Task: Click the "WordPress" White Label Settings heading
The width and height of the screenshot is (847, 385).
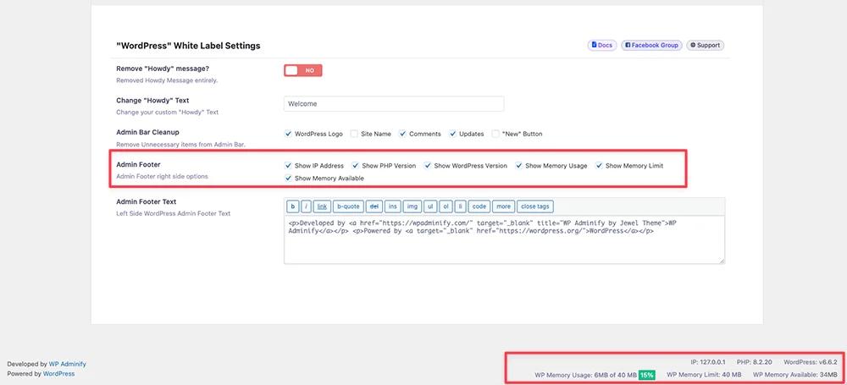Action: pyautogui.click(x=189, y=46)
